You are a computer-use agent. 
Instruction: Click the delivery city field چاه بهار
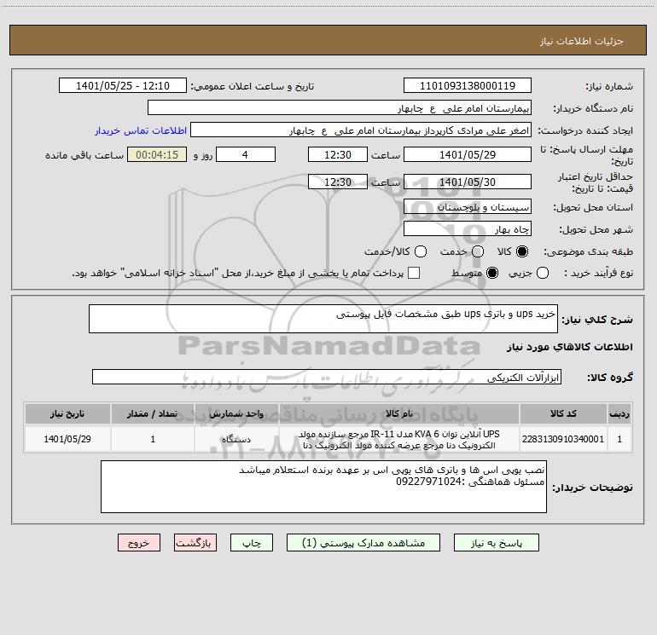[468, 228]
